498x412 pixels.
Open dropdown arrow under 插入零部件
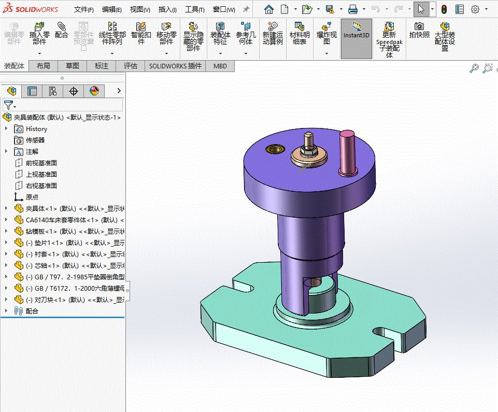(x=39, y=53)
